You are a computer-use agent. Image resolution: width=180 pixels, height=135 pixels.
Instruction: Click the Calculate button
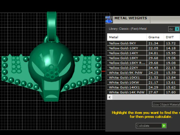pos(151,126)
